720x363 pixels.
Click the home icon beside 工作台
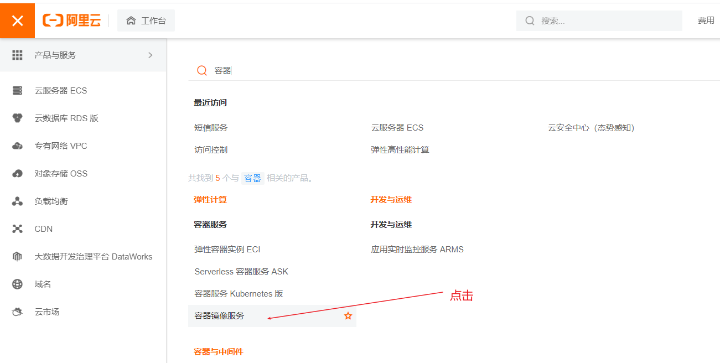[131, 20]
